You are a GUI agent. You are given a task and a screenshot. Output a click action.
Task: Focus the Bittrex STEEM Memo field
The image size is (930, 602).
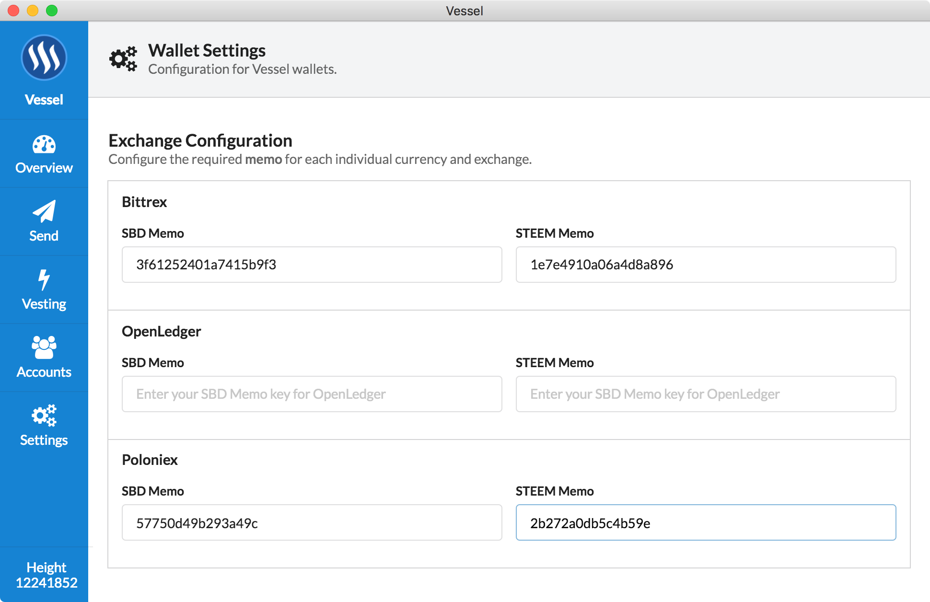coord(706,265)
